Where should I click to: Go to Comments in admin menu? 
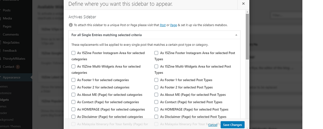point(11,35)
